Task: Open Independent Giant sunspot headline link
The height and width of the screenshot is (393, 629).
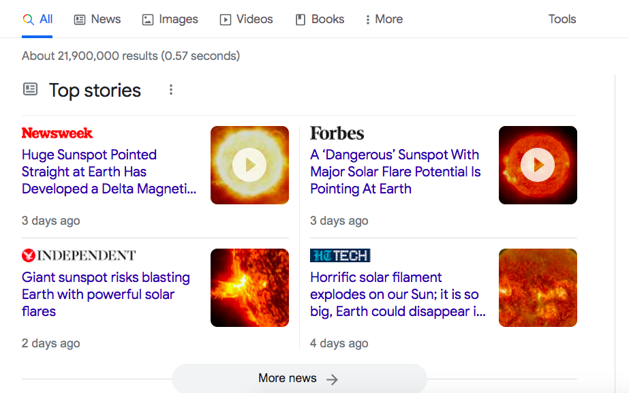Action: [x=106, y=294]
